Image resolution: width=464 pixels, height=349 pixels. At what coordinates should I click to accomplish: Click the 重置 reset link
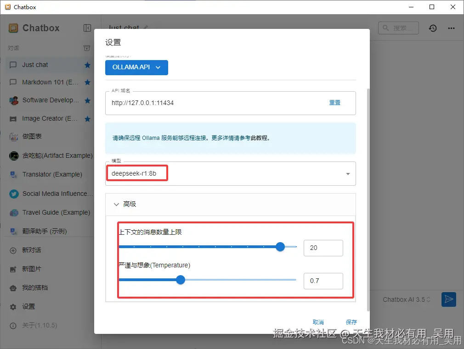pos(335,103)
